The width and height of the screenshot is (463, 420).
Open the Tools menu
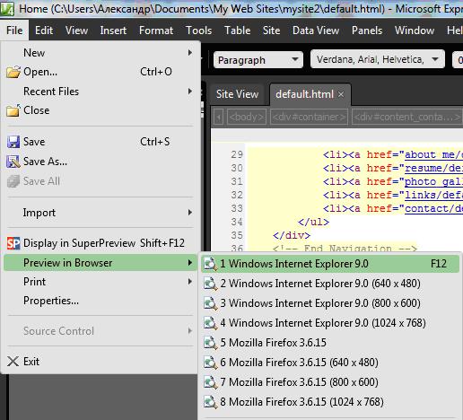coord(199,31)
